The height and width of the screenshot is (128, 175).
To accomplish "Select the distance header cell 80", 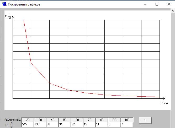I will [x=102, y=120].
